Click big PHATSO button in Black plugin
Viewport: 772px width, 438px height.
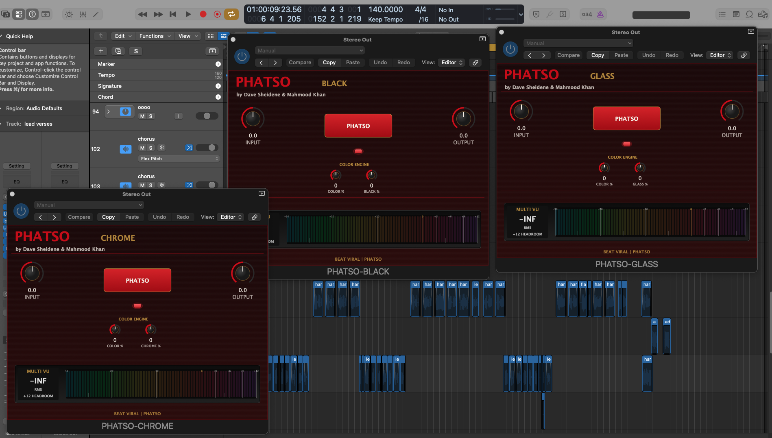pos(358,126)
